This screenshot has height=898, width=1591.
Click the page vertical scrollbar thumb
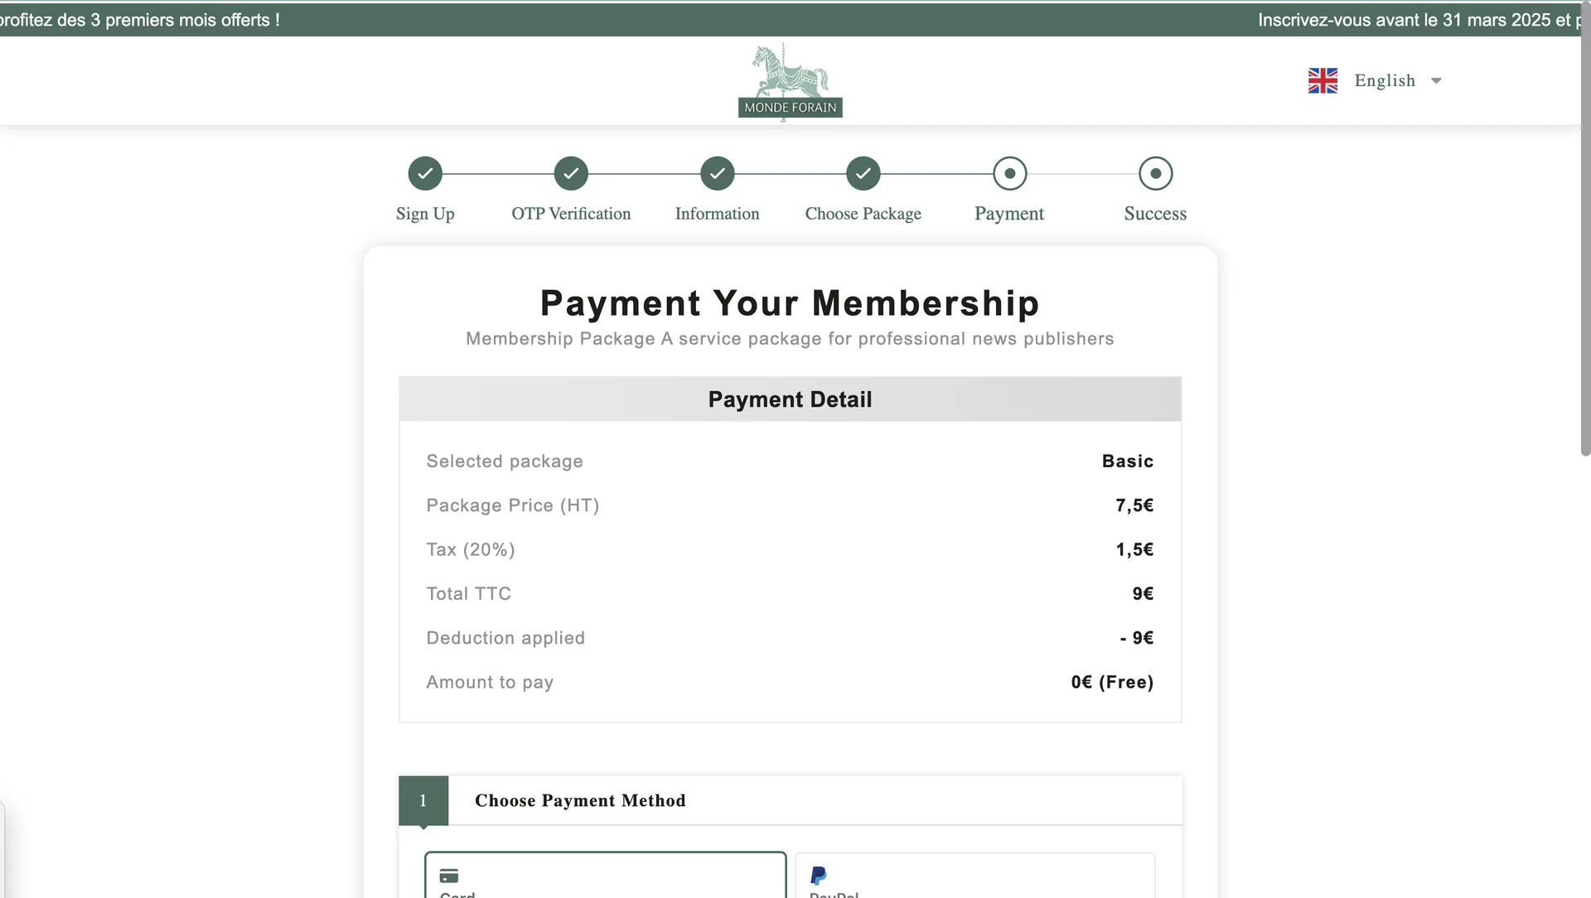[1585, 232]
